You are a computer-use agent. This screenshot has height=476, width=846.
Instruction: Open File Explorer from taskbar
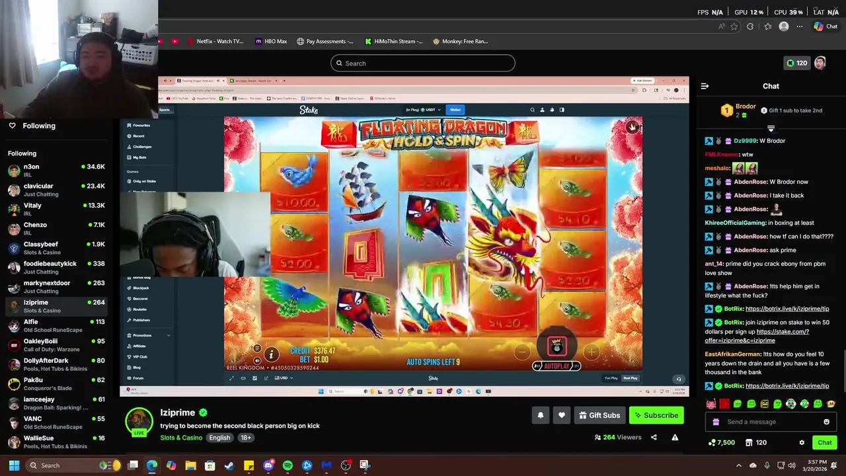pos(190,465)
